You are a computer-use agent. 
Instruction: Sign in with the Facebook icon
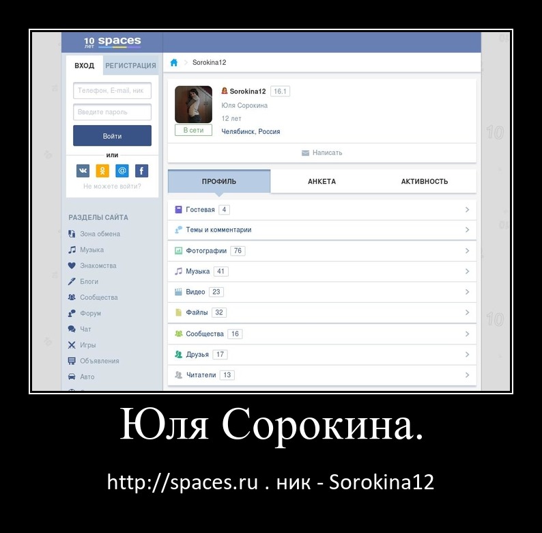pyautogui.click(x=142, y=171)
